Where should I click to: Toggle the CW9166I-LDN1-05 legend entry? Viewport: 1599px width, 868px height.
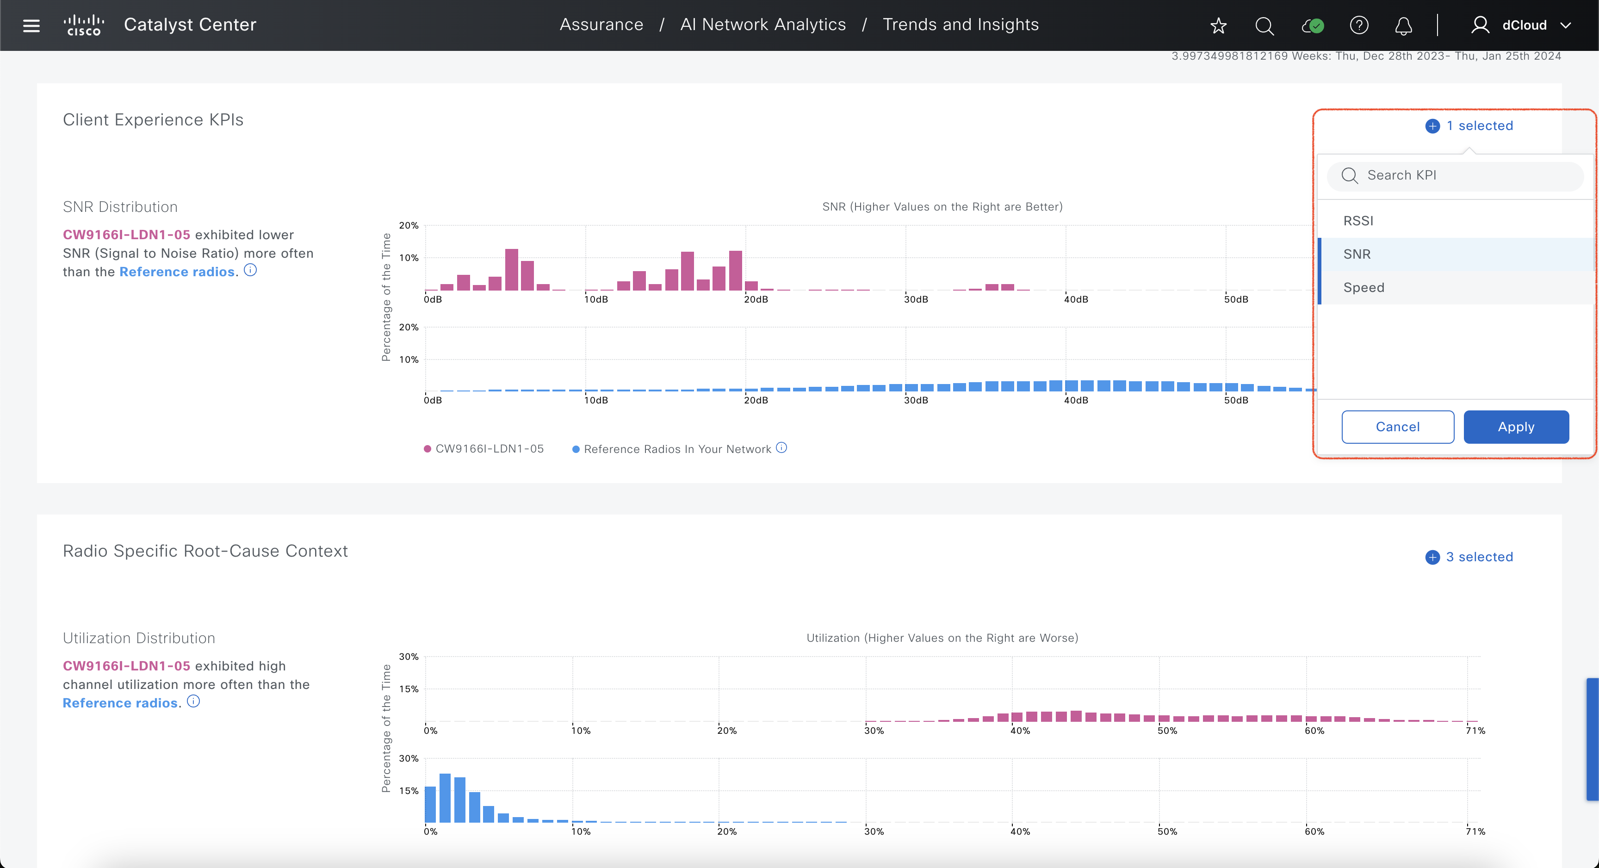483,449
